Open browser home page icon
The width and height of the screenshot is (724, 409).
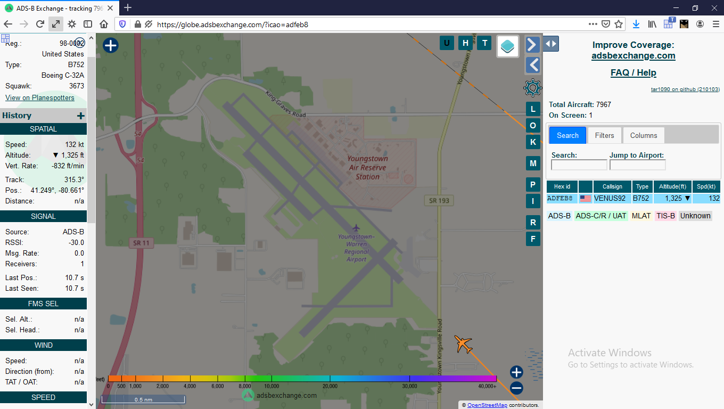[x=104, y=24]
